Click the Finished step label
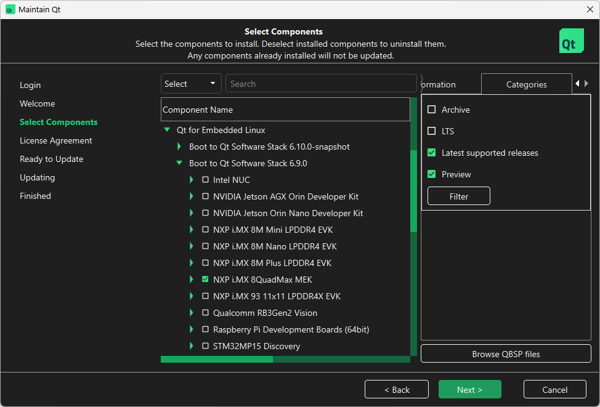 pyautogui.click(x=35, y=196)
